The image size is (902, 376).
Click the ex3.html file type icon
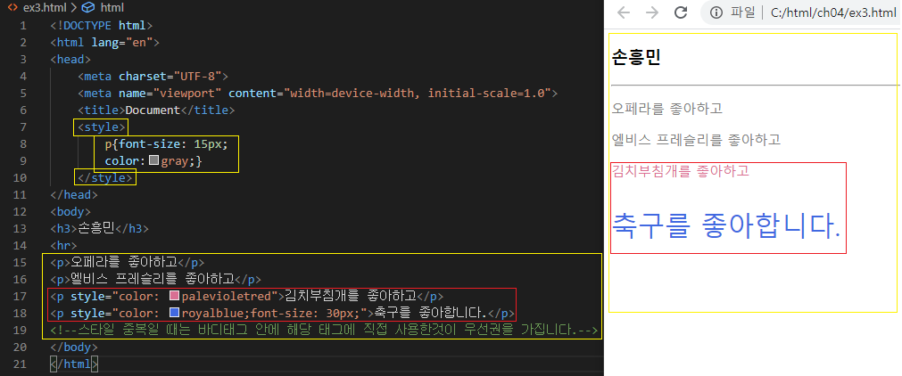pyautogui.click(x=12, y=7)
